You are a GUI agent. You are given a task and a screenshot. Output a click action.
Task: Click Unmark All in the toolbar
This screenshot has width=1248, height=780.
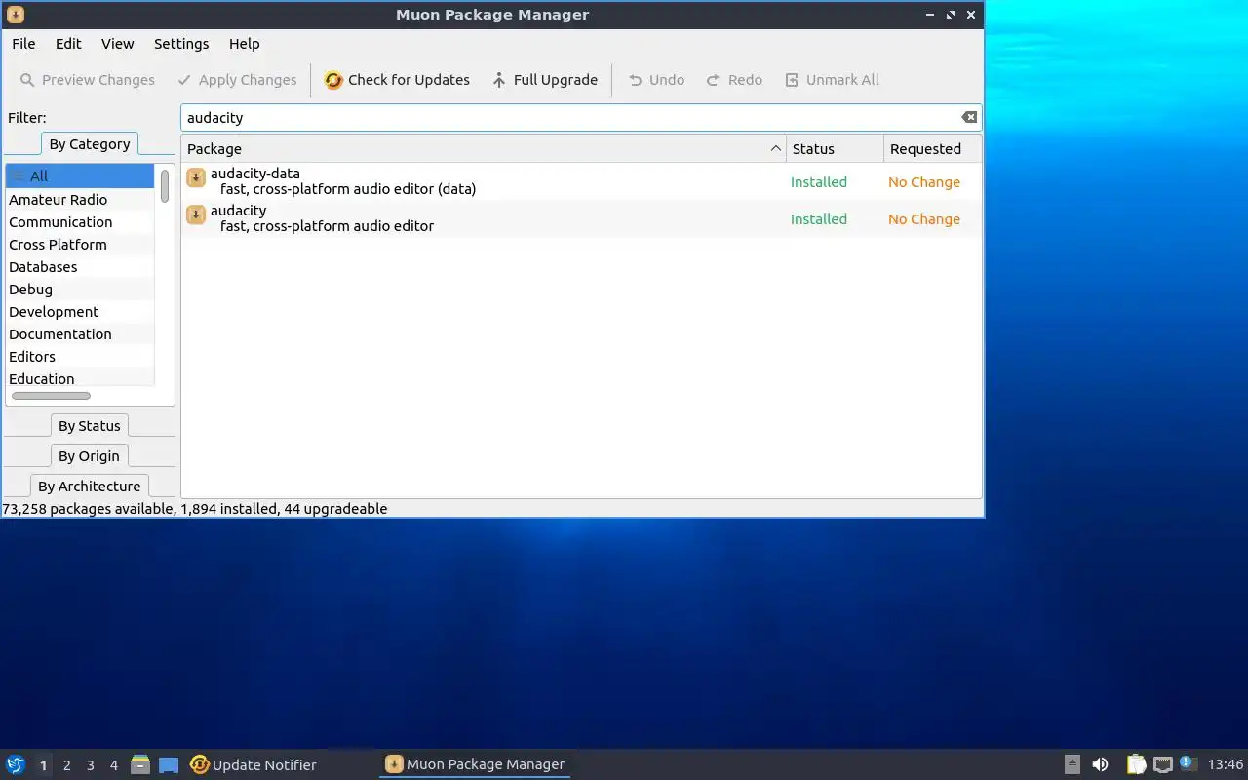pos(832,80)
